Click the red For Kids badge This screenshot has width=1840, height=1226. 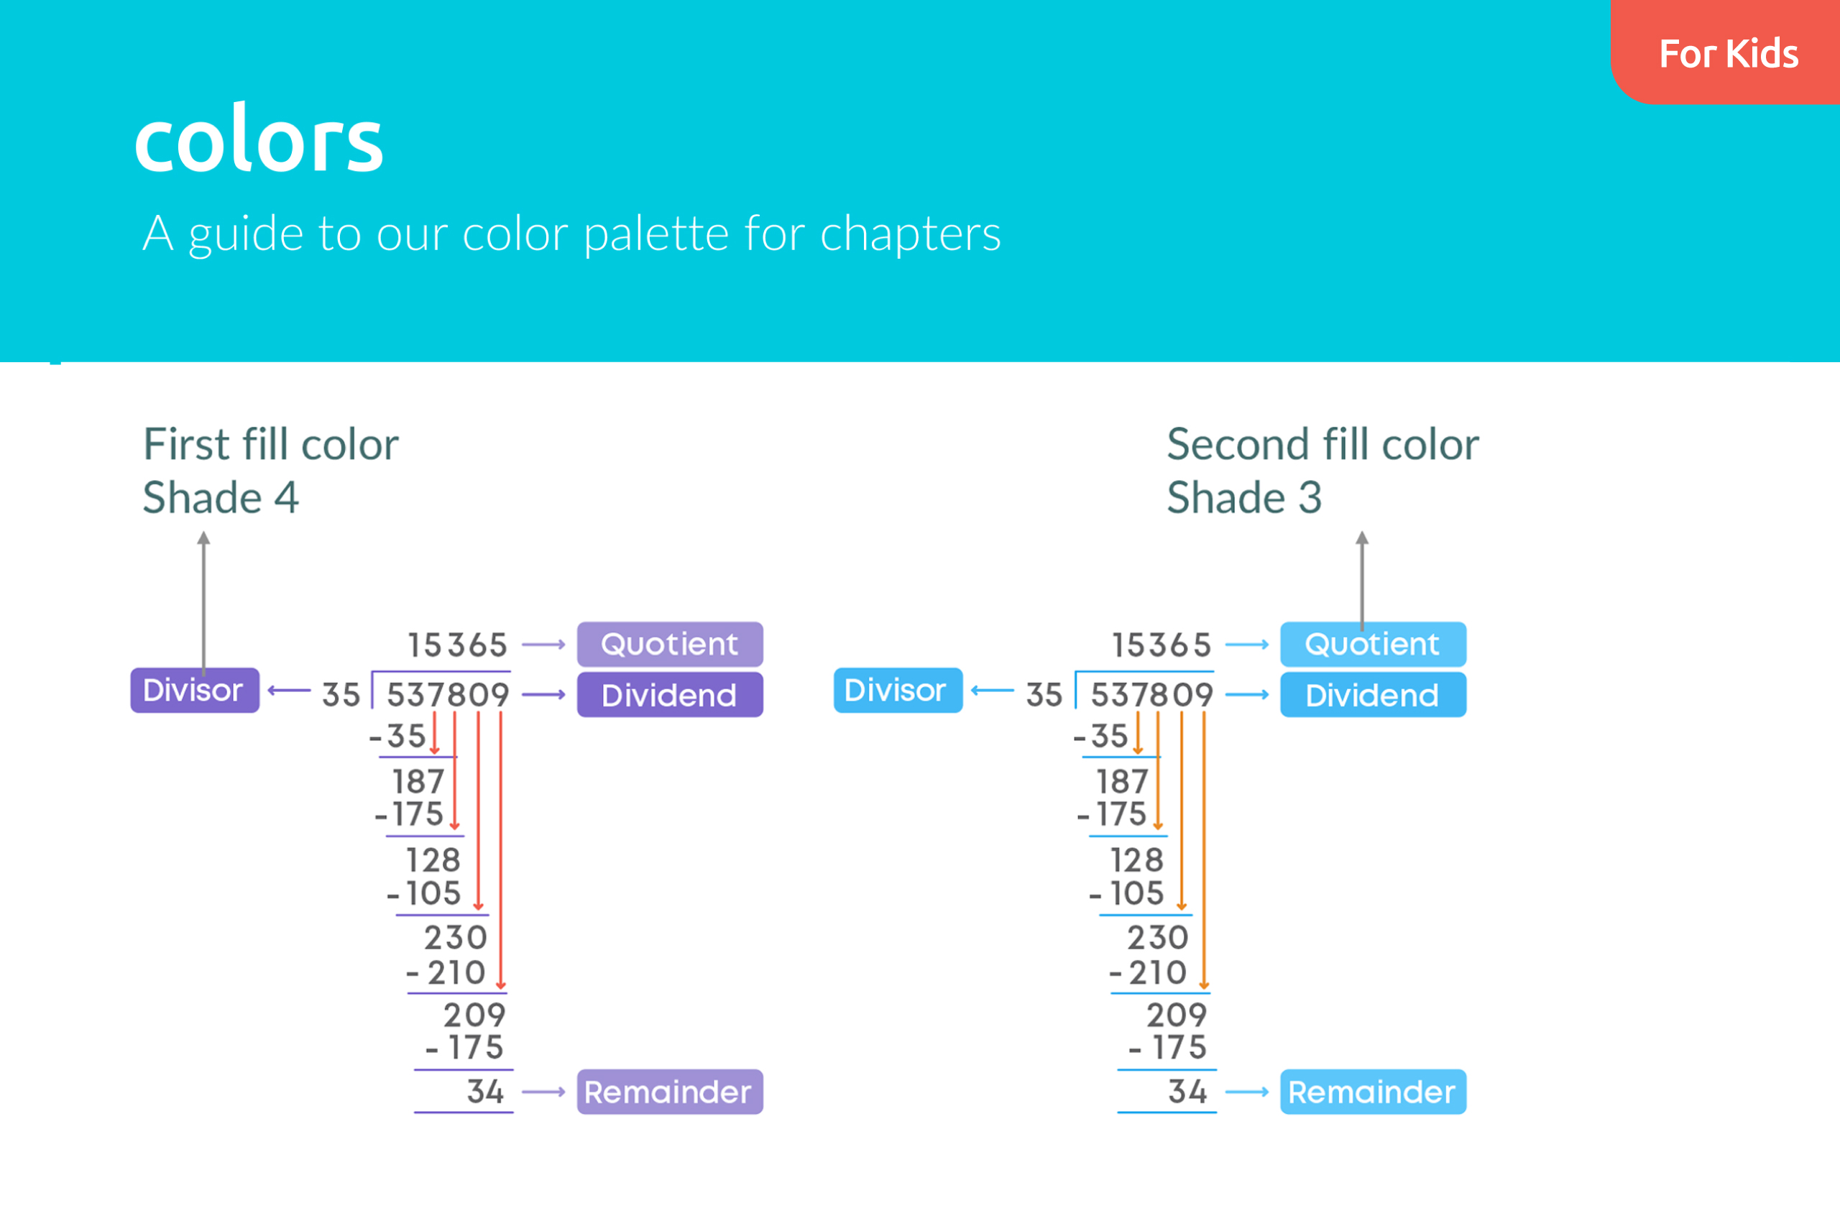[1727, 53]
